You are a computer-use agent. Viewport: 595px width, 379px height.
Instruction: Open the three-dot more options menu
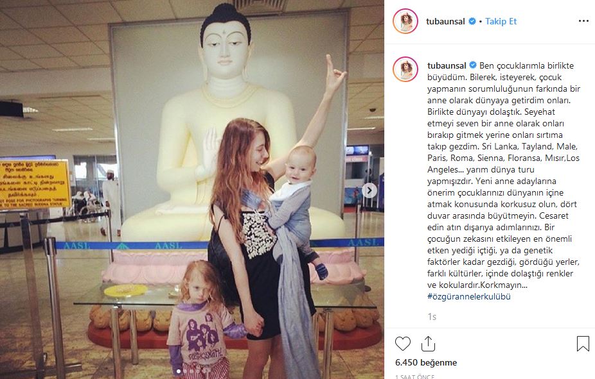point(583,21)
